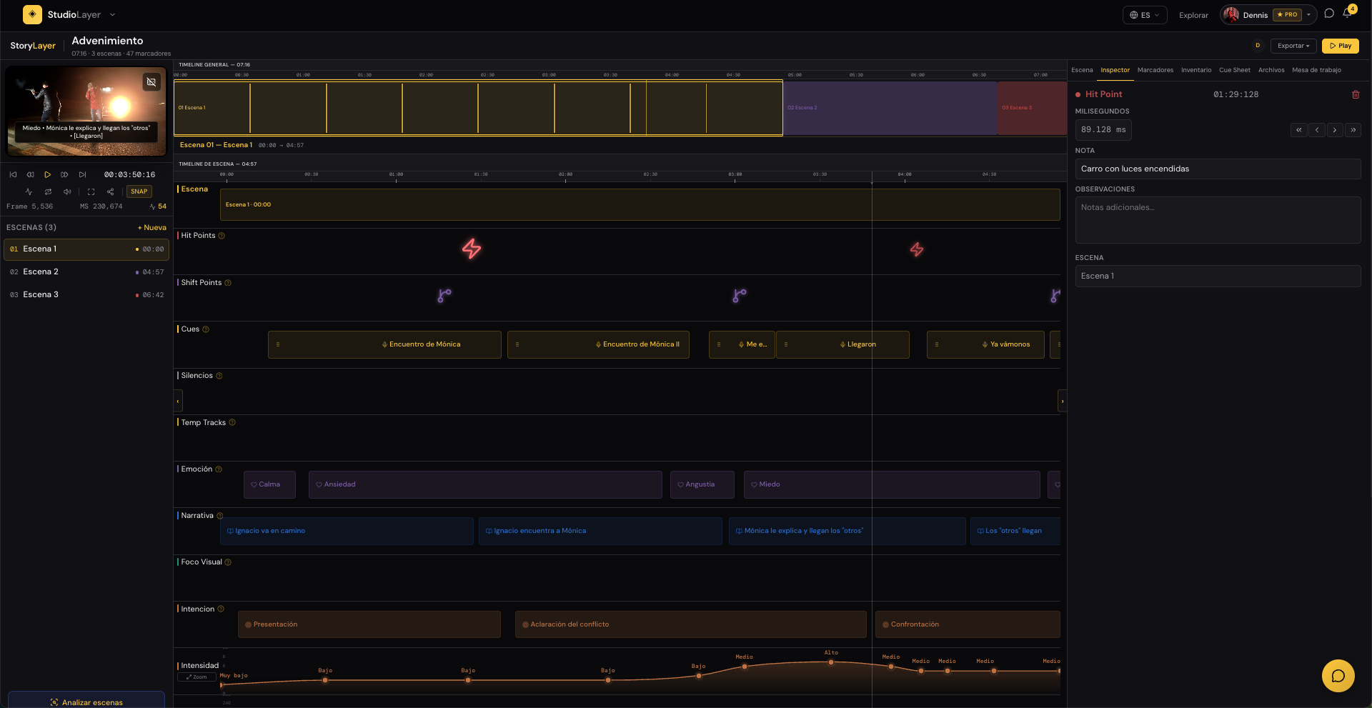The image size is (1372, 708).
Task: Open help for Shift Points track
Action: 228,283
